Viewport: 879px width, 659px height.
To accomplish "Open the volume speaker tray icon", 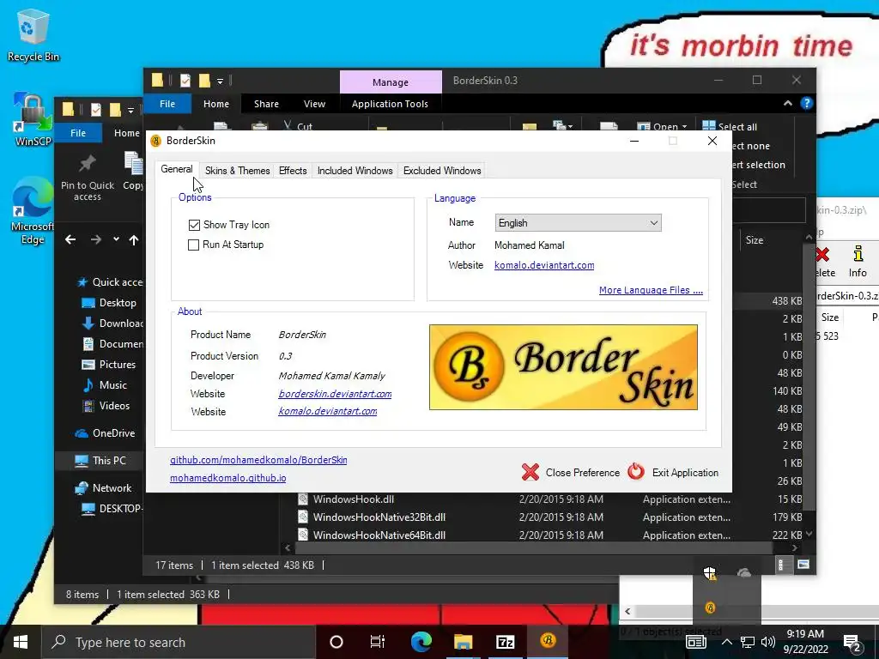I will pyautogui.click(x=768, y=642).
